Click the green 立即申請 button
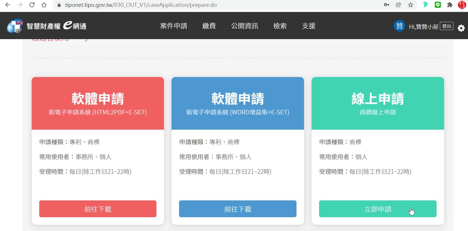Image resolution: width=468 pixels, height=231 pixels. (378, 209)
